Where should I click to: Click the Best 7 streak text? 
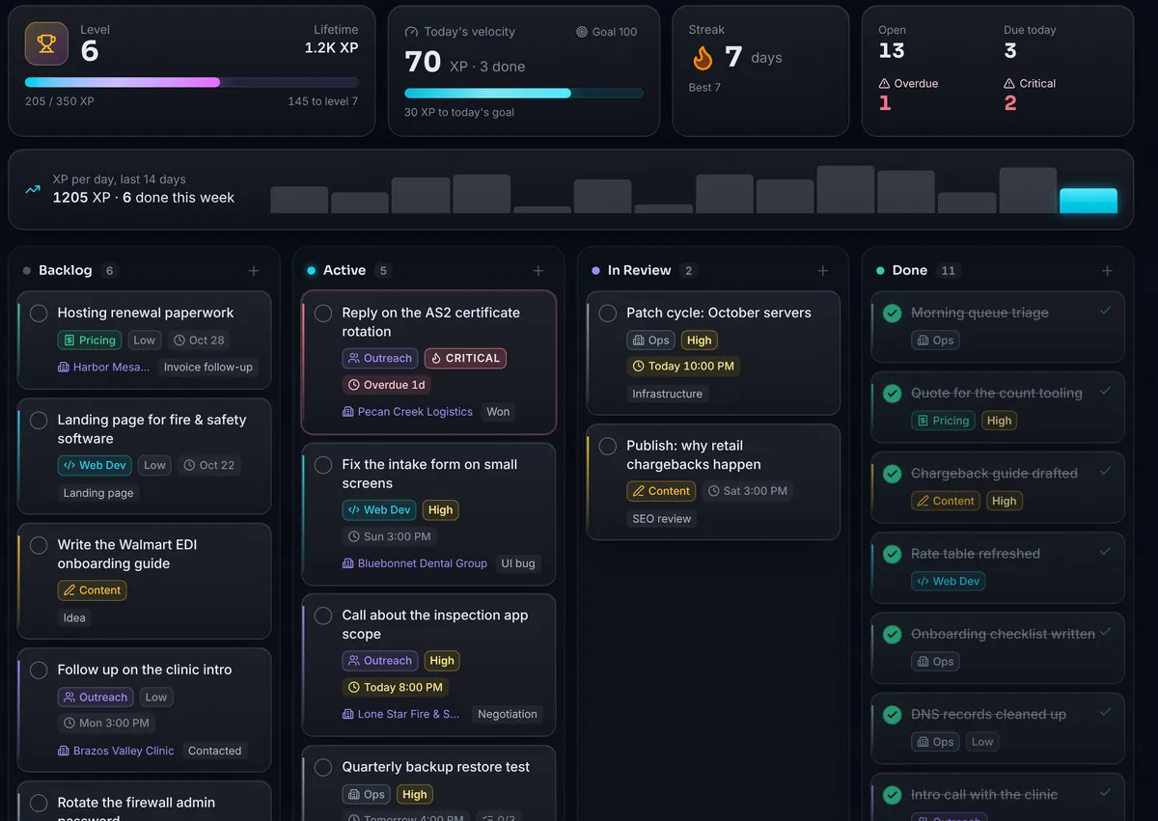click(704, 88)
